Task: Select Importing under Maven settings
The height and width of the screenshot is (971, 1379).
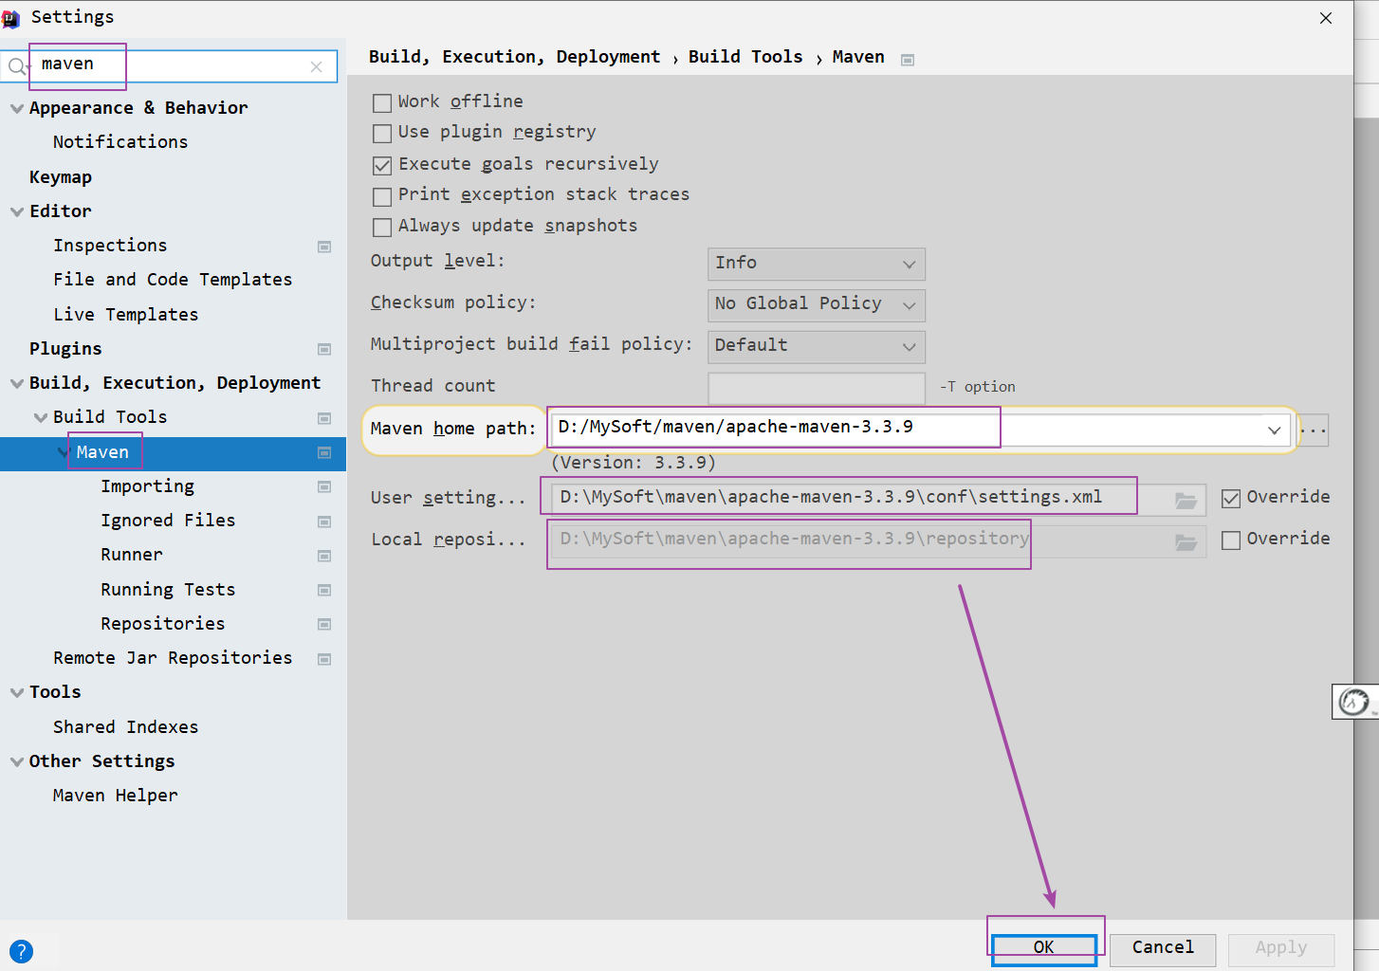Action: 147,486
